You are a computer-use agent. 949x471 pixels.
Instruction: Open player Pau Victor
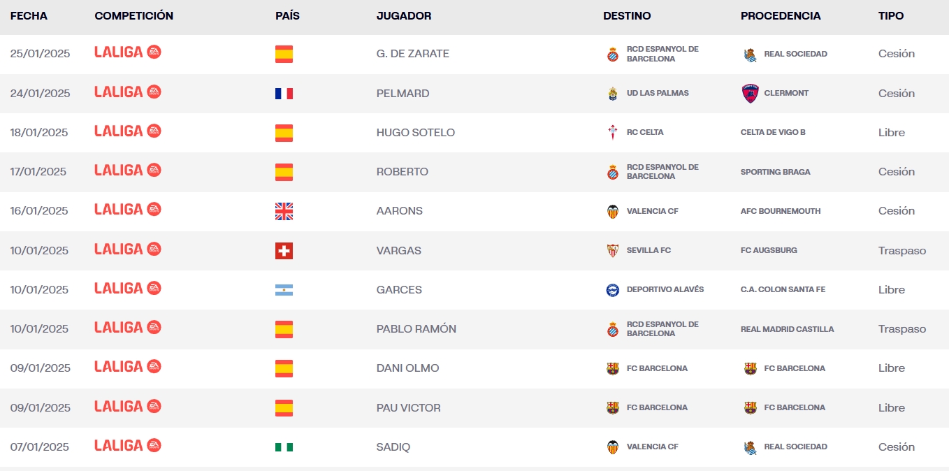pos(408,408)
